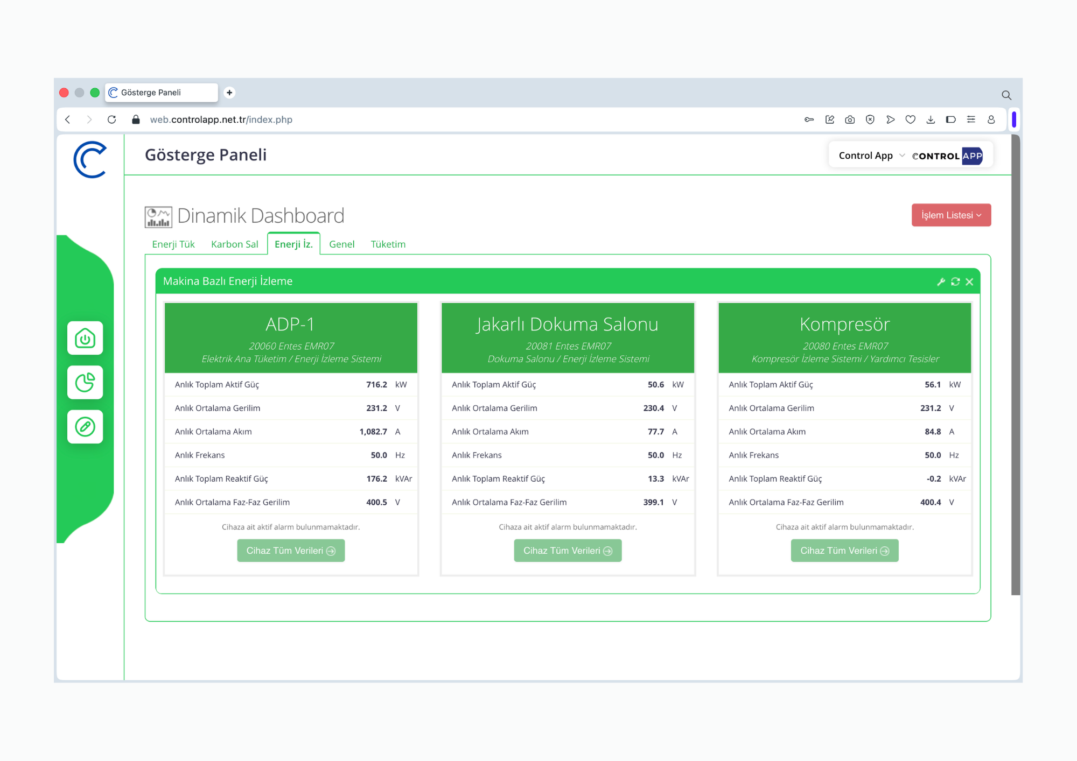
Task: Open the pencil edit sidebar icon
Action: tap(85, 427)
